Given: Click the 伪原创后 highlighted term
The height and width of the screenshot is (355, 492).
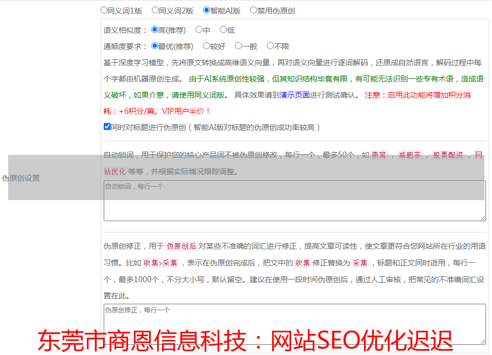Looking at the screenshot, I should 181,246.
